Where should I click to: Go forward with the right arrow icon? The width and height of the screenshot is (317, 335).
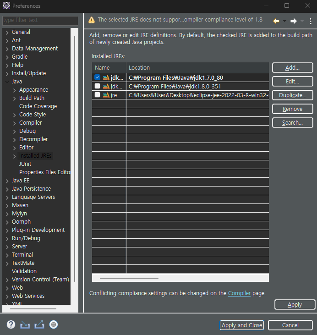coord(294,21)
